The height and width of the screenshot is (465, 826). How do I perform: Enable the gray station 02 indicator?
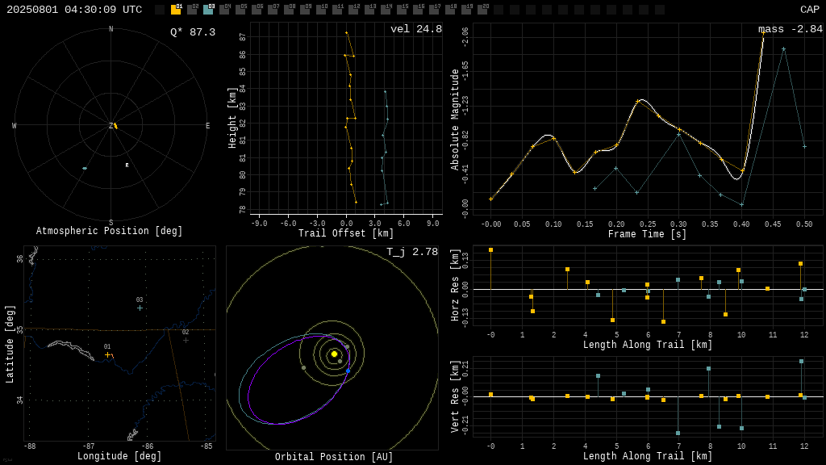point(192,10)
